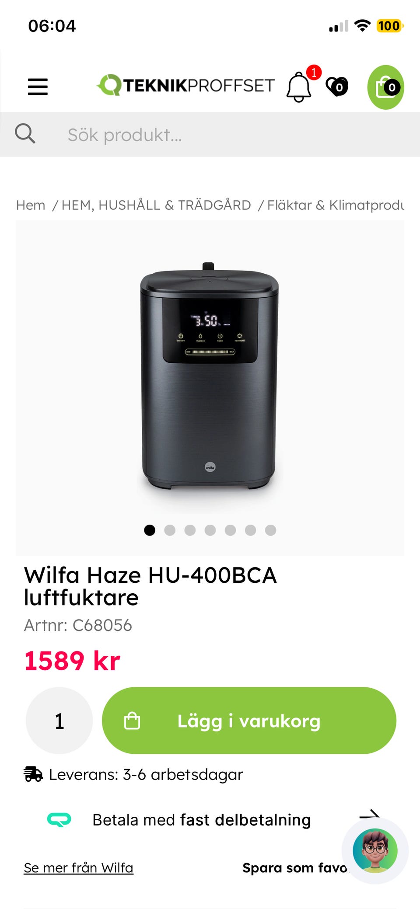
Task: Expand Betala med fast delbetalning
Action: (202, 820)
